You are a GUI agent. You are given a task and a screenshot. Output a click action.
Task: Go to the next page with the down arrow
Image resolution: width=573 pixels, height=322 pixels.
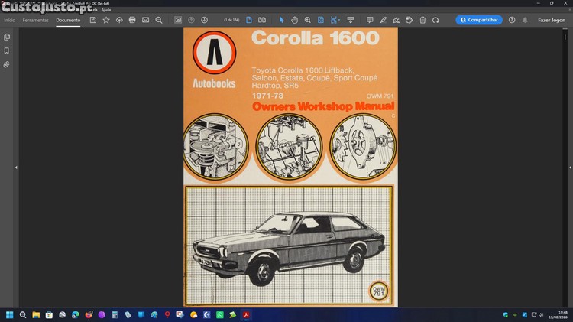tap(204, 20)
